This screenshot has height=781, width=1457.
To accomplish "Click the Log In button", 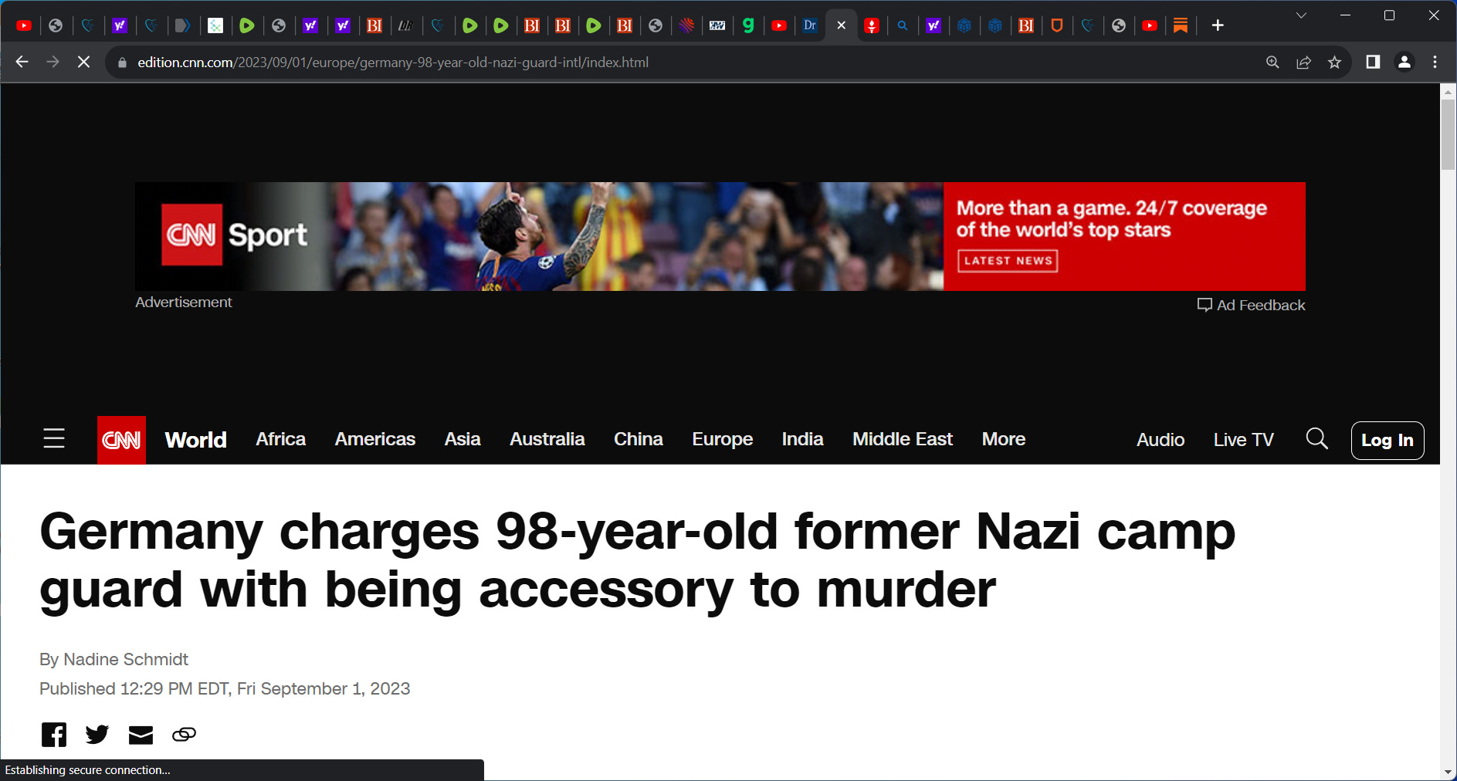I will pos(1388,441).
